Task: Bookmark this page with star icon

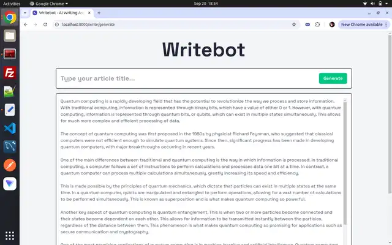Action: click(294, 24)
